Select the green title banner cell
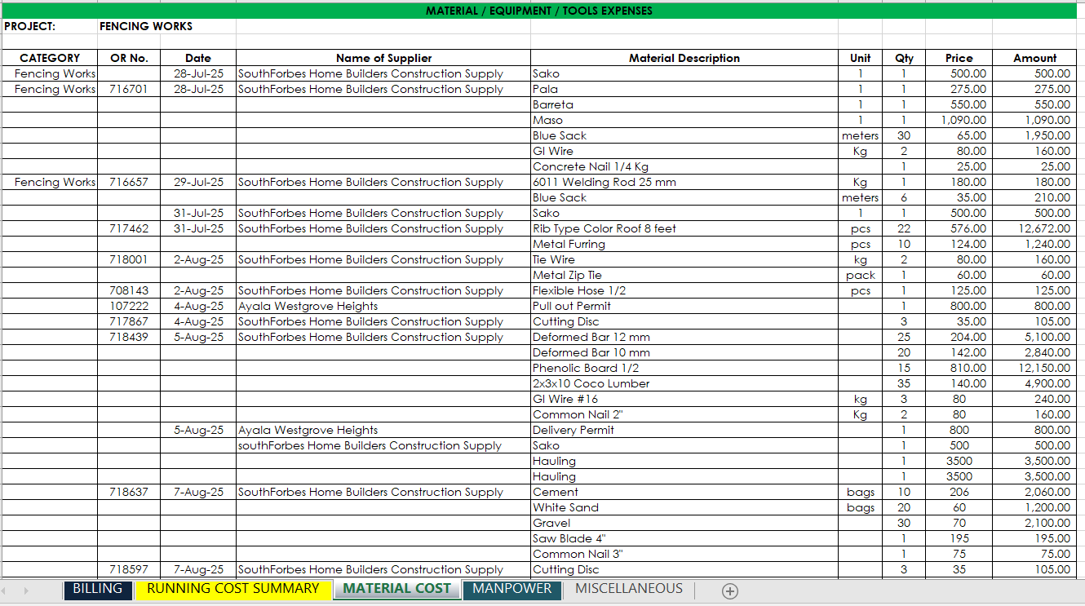The height and width of the screenshot is (606, 1085). [x=538, y=11]
